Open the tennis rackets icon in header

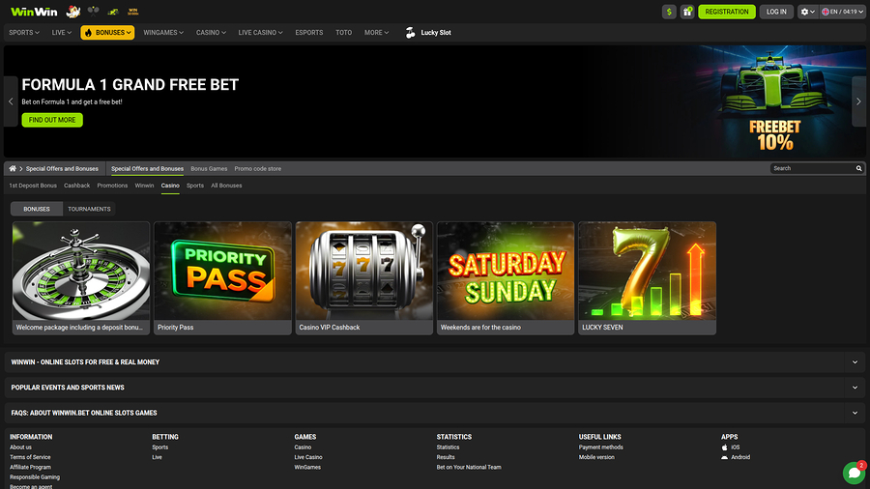tap(93, 11)
